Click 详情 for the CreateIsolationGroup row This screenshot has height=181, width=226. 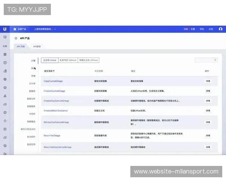click(208, 101)
